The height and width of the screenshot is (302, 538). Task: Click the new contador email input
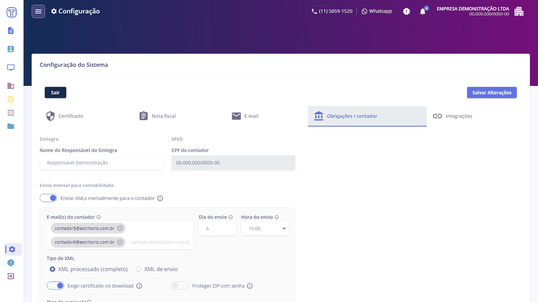160,242
